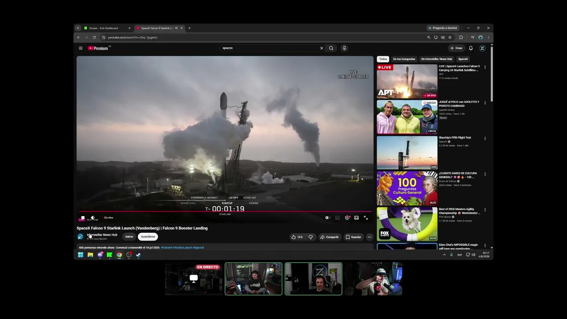Open YouTube notifications bell
Screen dimensions: 567x319
coord(471,48)
